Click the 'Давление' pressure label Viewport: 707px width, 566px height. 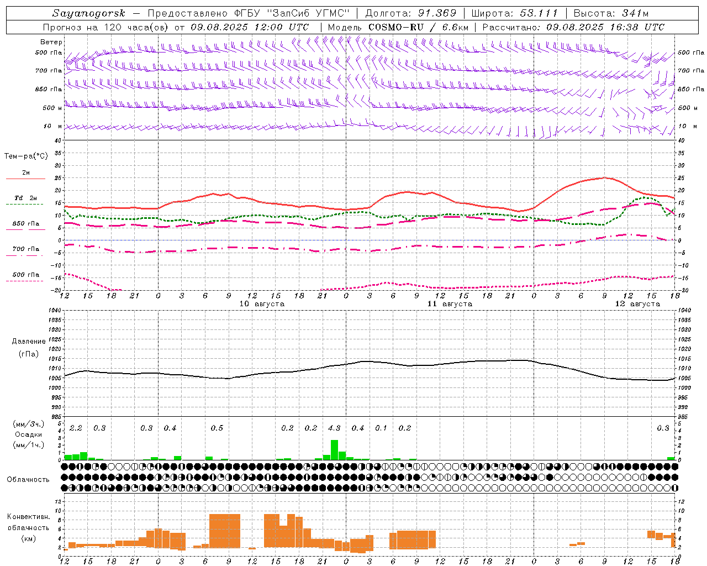pyautogui.click(x=29, y=342)
